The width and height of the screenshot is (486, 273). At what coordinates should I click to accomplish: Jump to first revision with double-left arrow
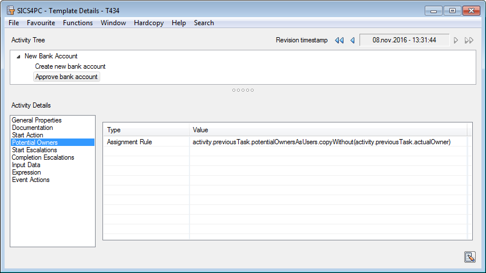point(339,40)
